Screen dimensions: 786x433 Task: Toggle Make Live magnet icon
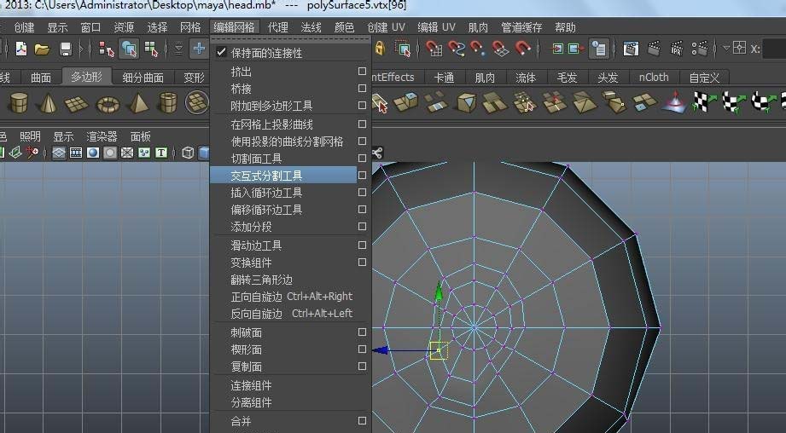tap(522, 48)
